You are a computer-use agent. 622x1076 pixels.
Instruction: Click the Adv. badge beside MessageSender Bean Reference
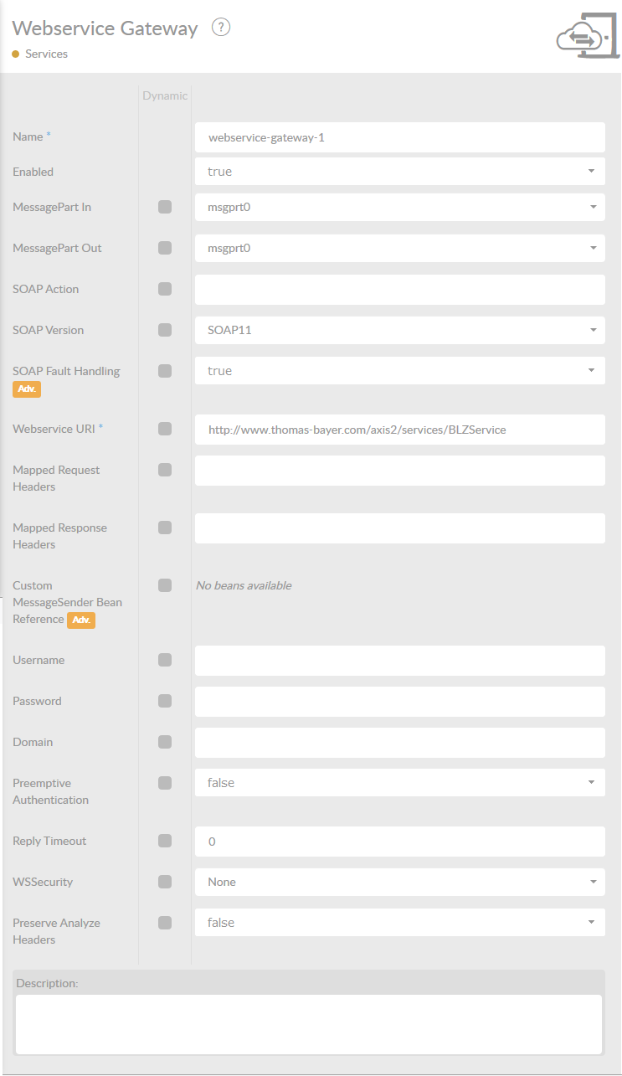click(x=81, y=620)
